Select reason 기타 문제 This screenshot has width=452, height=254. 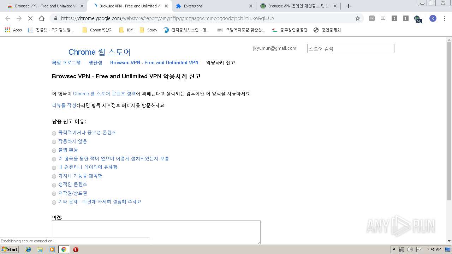tap(54, 202)
